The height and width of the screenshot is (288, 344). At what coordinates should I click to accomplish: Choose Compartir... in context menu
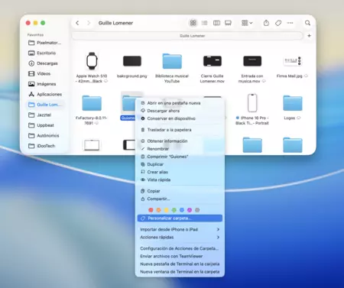tap(180, 199)
